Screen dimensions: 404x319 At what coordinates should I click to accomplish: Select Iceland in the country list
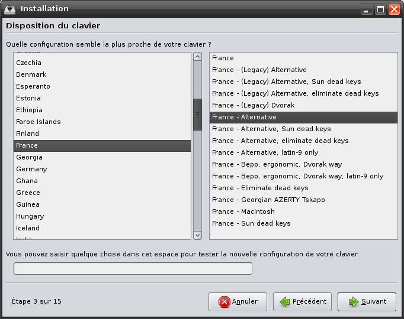pos(102,229)
